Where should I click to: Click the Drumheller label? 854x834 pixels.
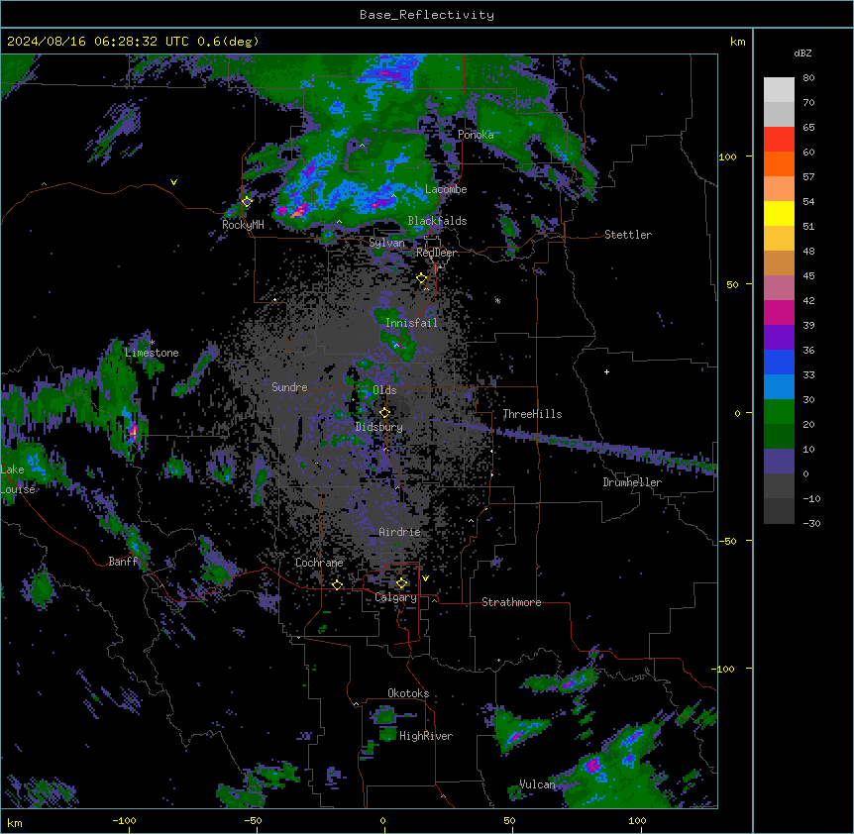pos(632,482)
